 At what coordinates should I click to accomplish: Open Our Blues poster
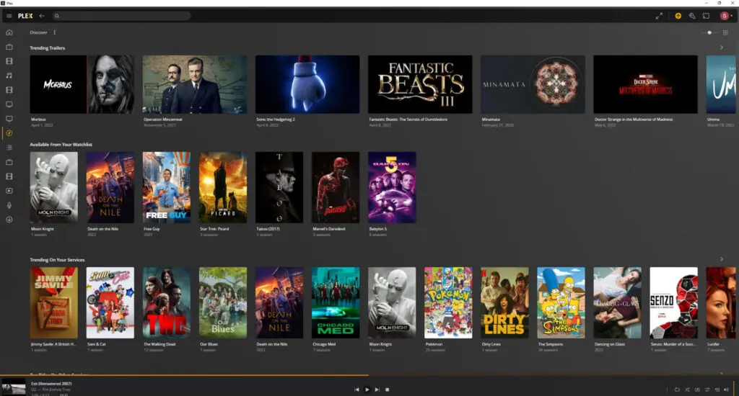click(223, 302)
